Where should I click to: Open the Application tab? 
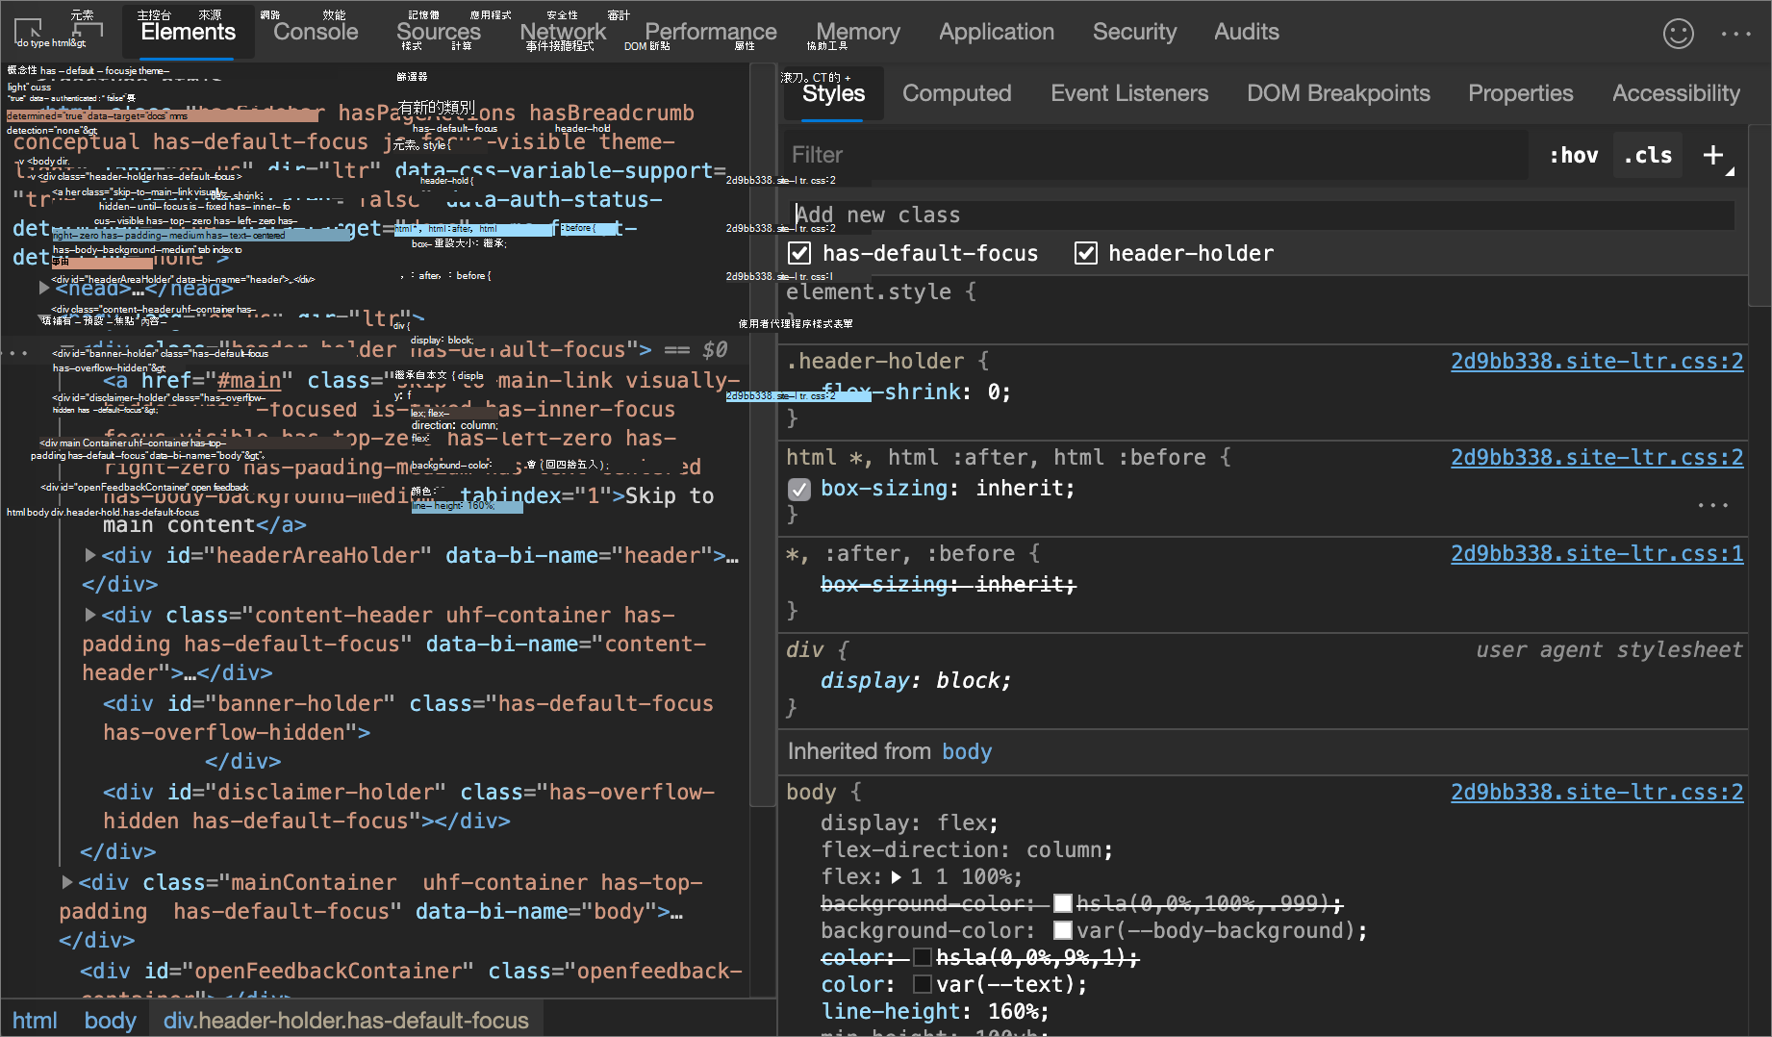point(997,32)
